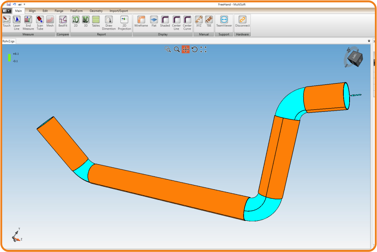Click the XYZ manual button
The width and height of the screenshot is (377, 252).
coord(199,22)
